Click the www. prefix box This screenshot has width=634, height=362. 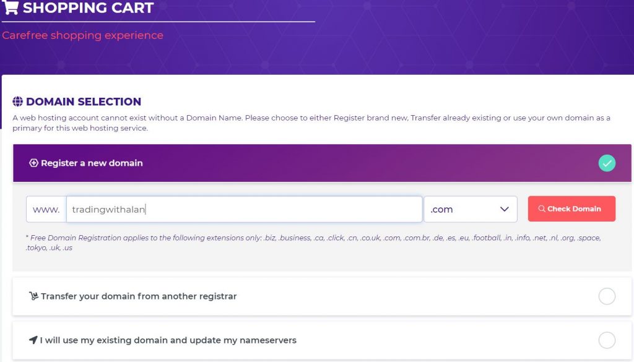46,209
